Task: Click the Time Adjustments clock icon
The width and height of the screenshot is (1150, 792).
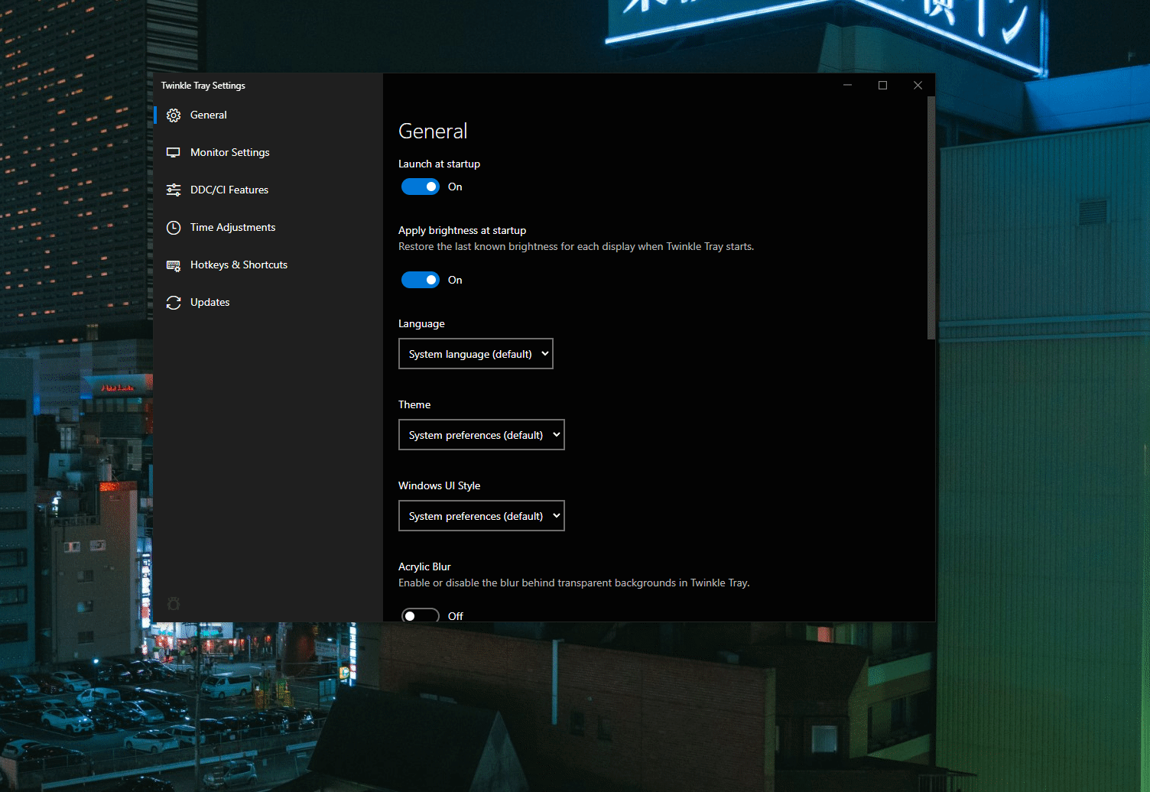Action: coord(174,228)
